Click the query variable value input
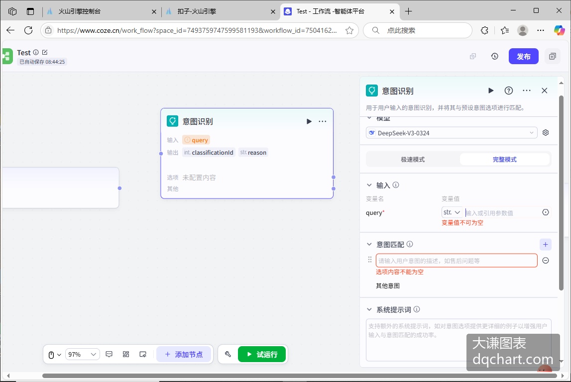 pos(502,213)
